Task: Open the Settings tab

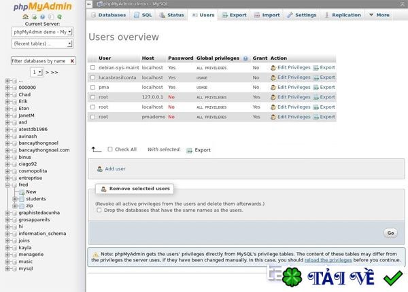Action: pos(302,15)
